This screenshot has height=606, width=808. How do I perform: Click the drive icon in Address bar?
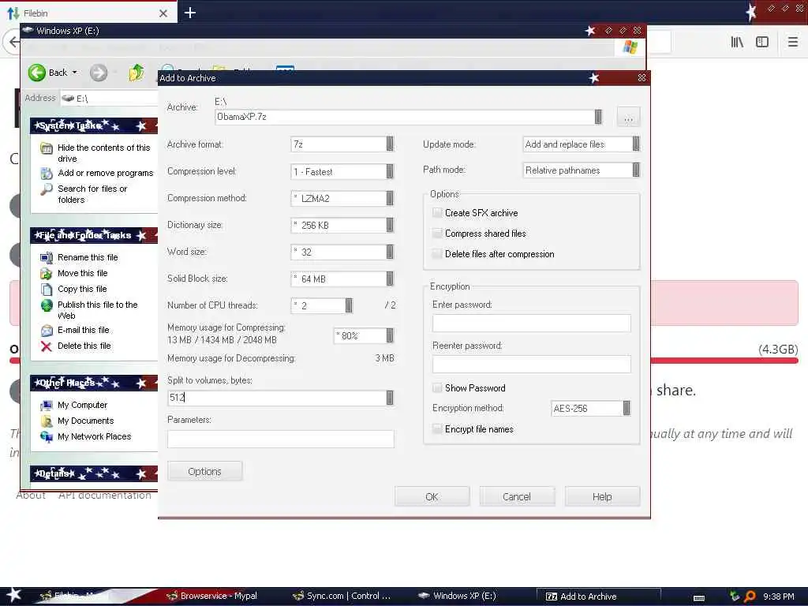pos(68,99)
